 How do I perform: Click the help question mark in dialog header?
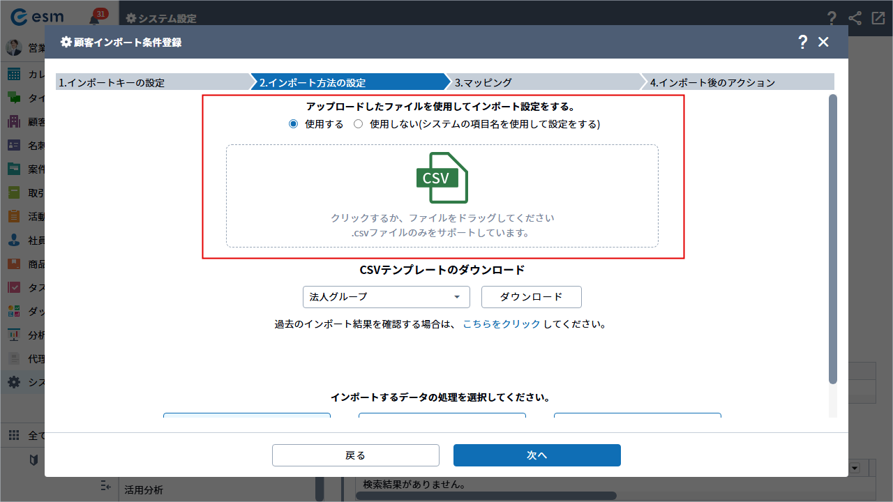802,42
